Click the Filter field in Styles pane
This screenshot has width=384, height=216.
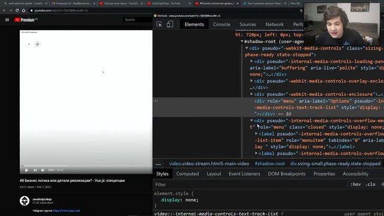pos(250,184)
